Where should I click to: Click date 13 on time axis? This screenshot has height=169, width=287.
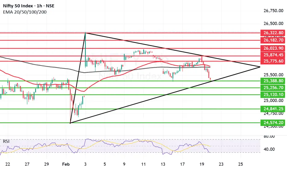[x=163, y=164]
